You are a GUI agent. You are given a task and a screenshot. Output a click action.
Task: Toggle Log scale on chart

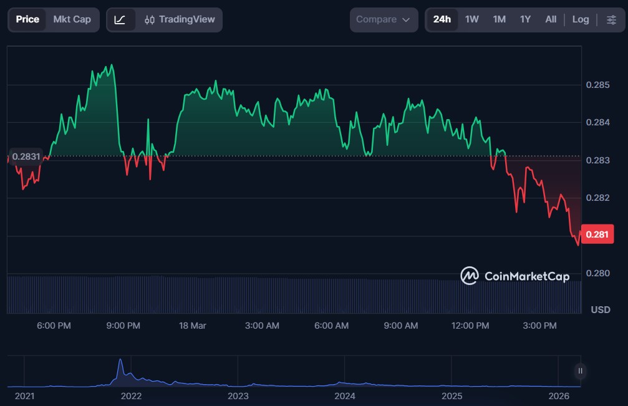580,20
